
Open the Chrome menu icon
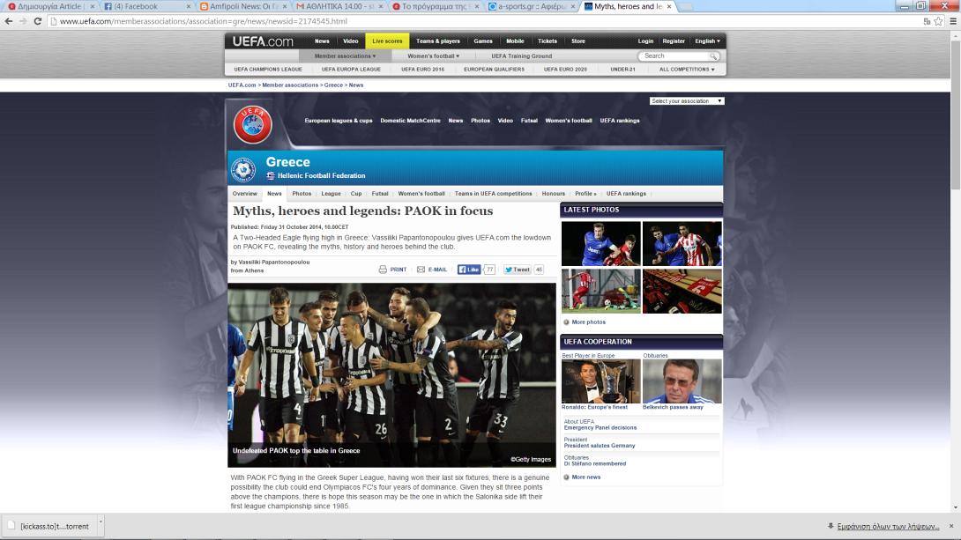pos(951,21)
